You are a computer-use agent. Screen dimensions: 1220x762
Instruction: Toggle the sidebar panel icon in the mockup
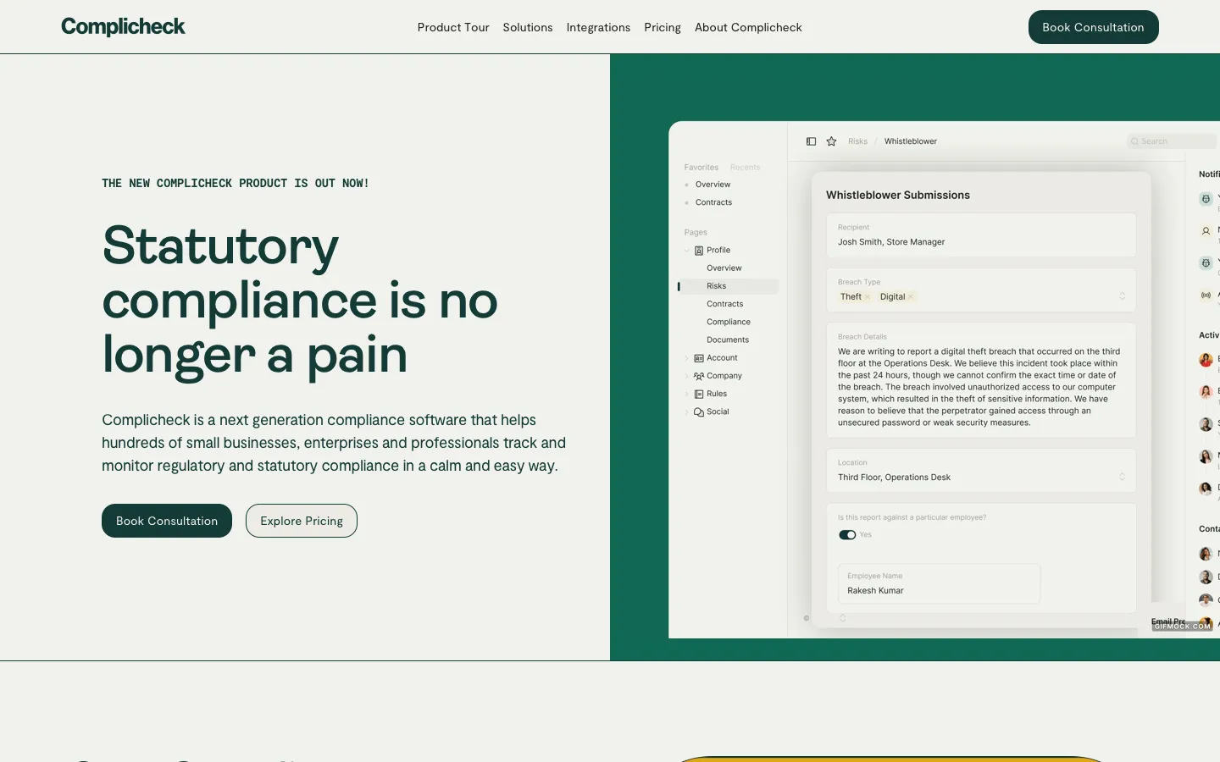[x=811, y=141]
